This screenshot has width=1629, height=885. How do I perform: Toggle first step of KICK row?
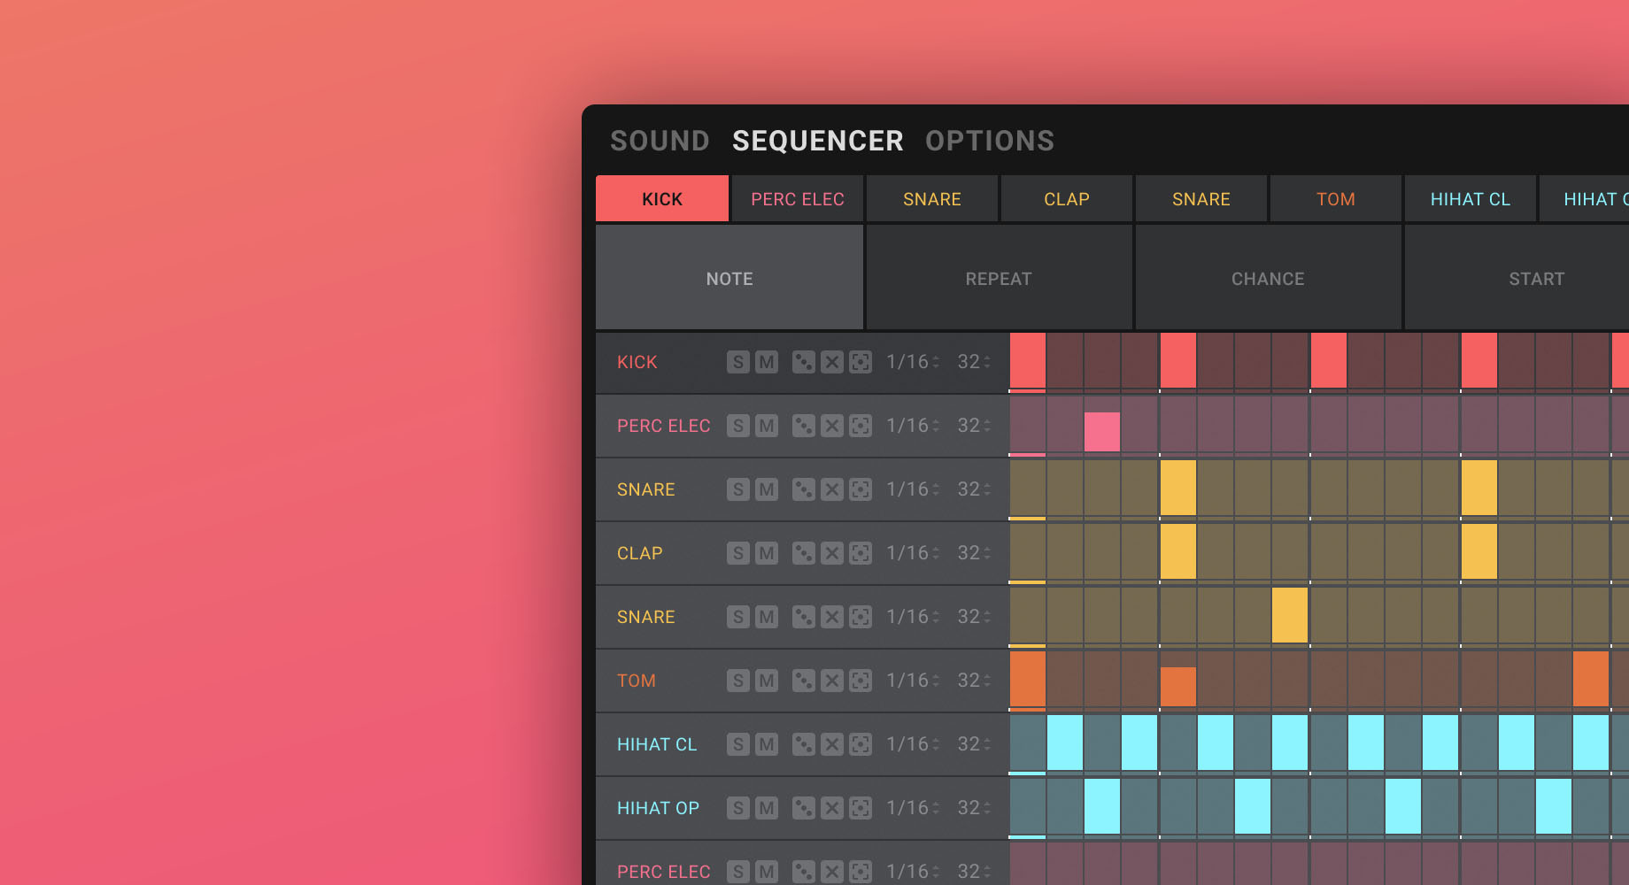[x=1028, y=360]
